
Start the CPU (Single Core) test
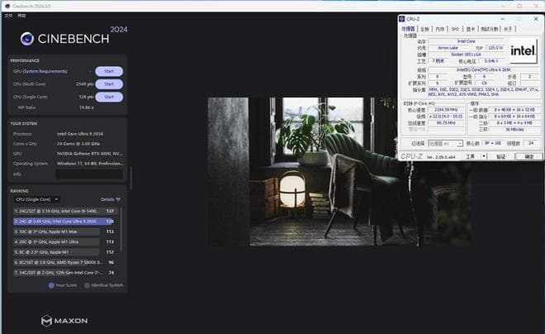pos(108,97)
